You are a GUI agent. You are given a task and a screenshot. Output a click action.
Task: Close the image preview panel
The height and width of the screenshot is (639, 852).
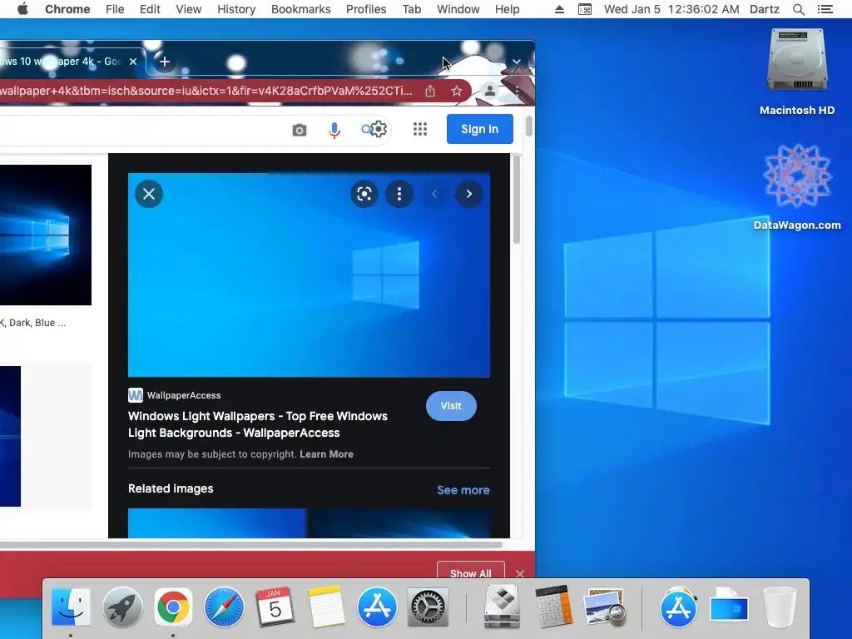coord(149,194)
